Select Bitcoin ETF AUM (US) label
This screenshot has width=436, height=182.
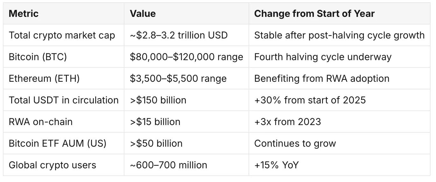[58, 143]
